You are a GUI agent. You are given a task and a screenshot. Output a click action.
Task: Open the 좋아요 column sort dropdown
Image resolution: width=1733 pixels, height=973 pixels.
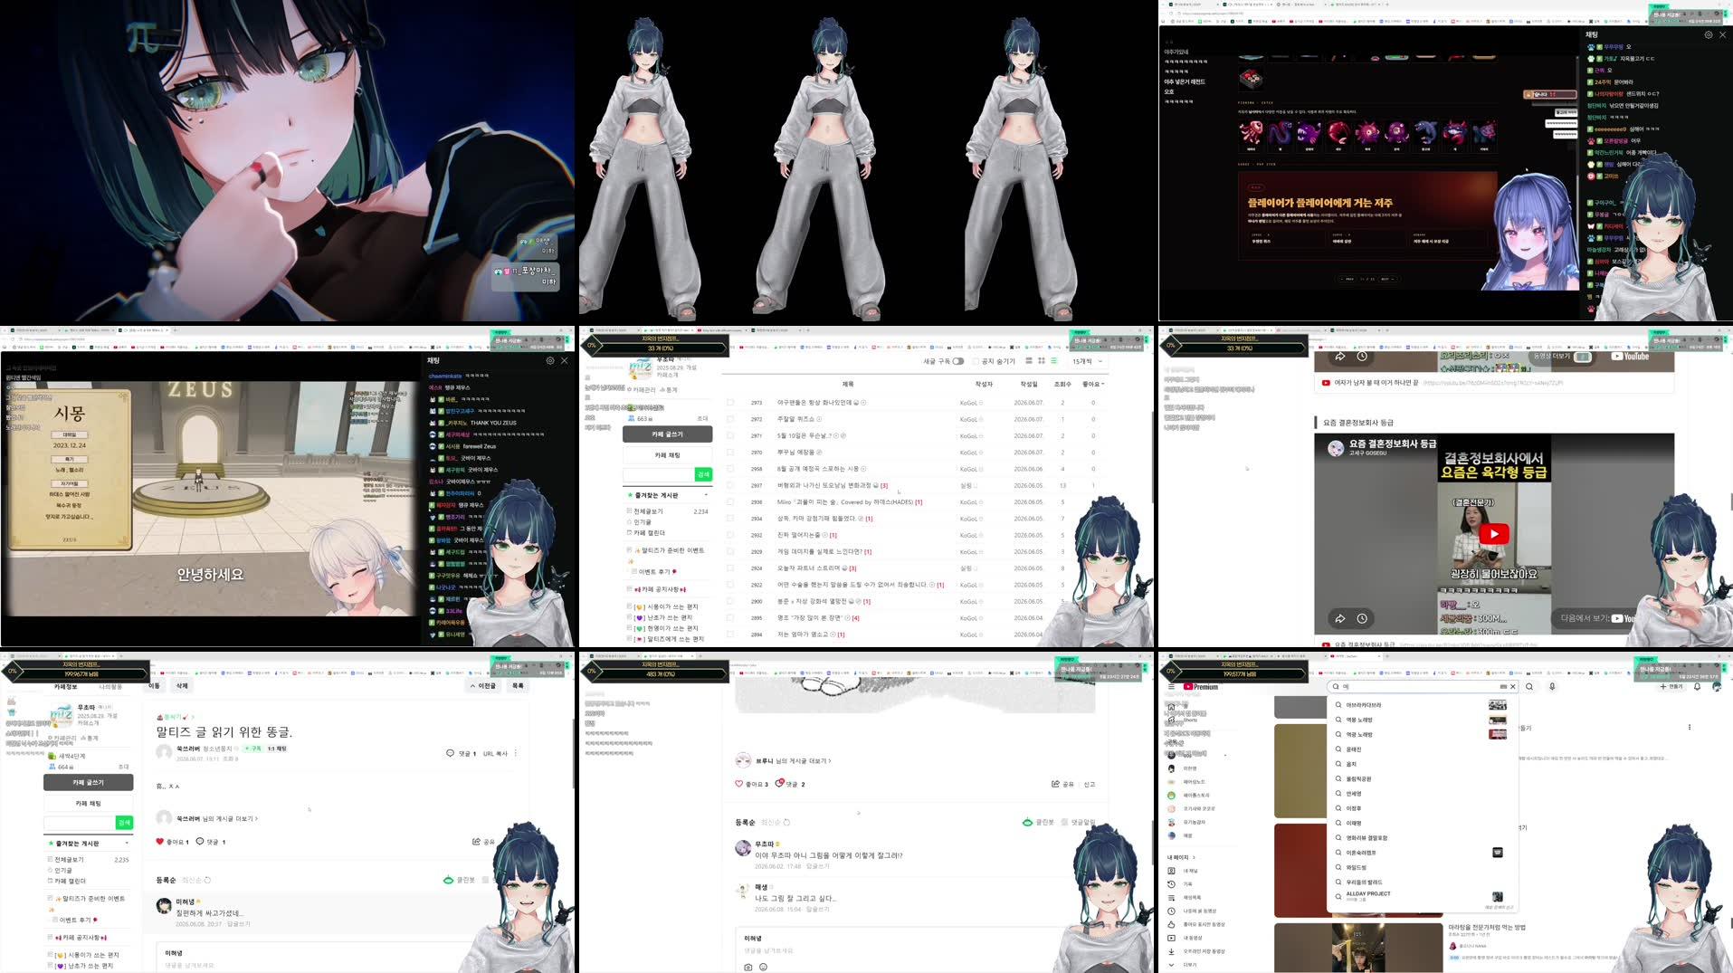(1093, 384)
